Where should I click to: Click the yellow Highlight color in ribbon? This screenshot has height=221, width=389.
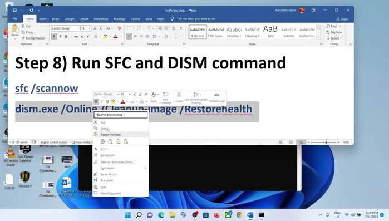click(106, 36)
